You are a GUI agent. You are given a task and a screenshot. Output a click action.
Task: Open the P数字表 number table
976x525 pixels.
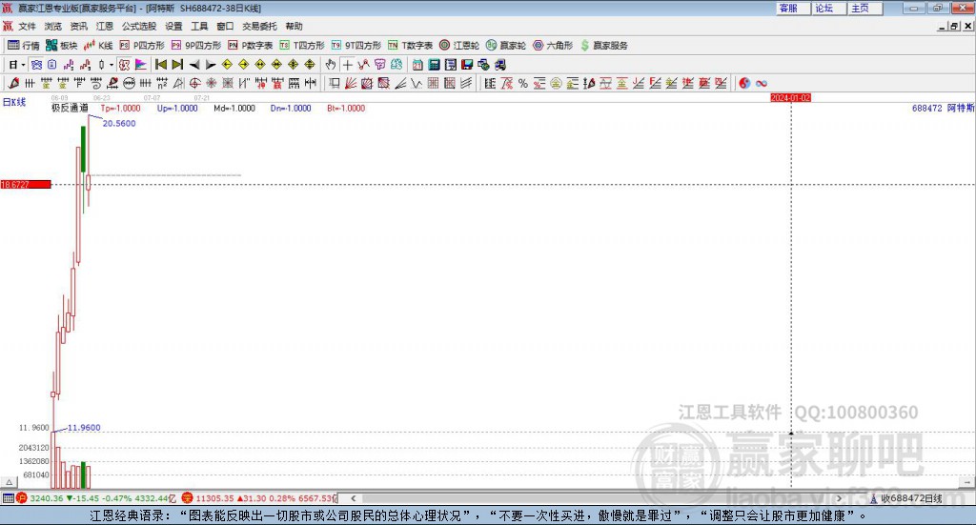(250, 46)
